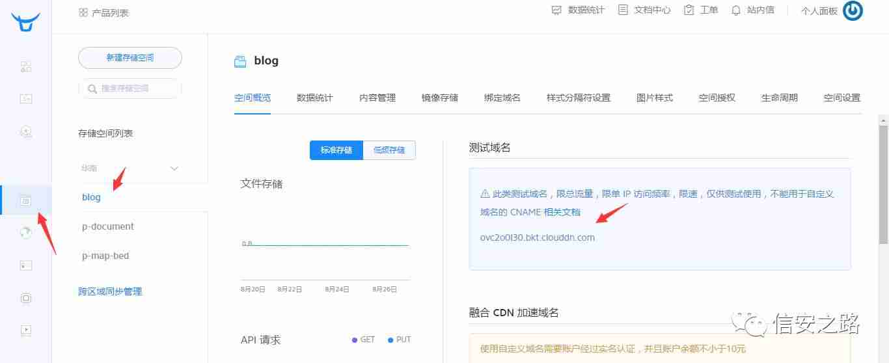This screenshot has height=363, width=889.
Task: Click the search magnifier icon
Action: point(92,88)
